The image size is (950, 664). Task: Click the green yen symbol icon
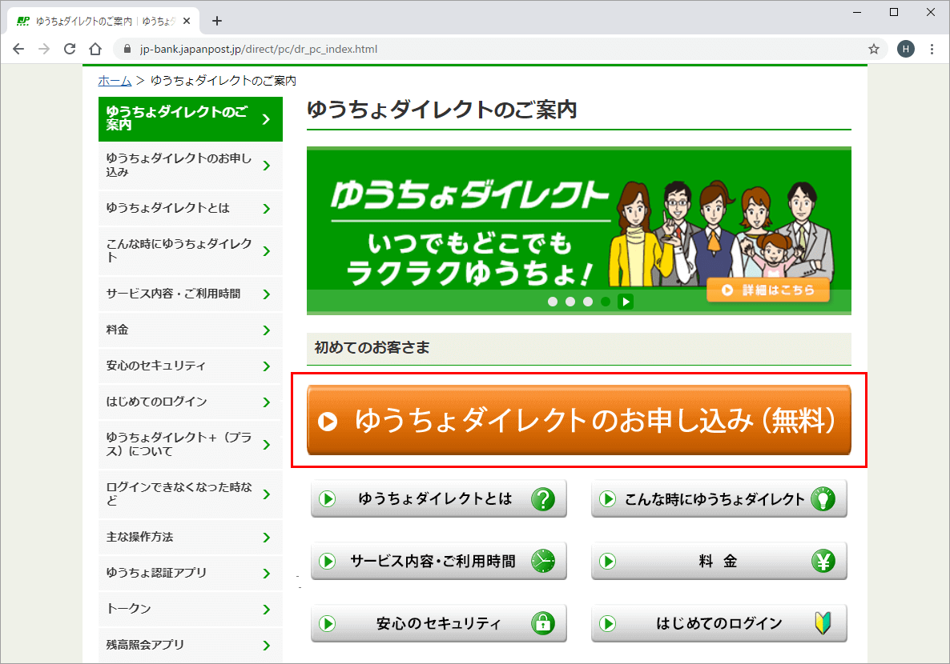(823, 561)
